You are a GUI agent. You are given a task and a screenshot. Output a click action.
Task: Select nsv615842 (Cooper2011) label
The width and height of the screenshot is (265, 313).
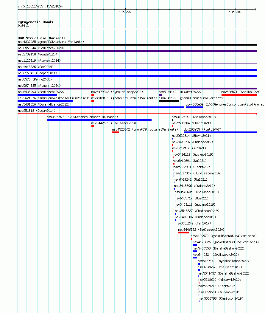click(x=38, y=73)
